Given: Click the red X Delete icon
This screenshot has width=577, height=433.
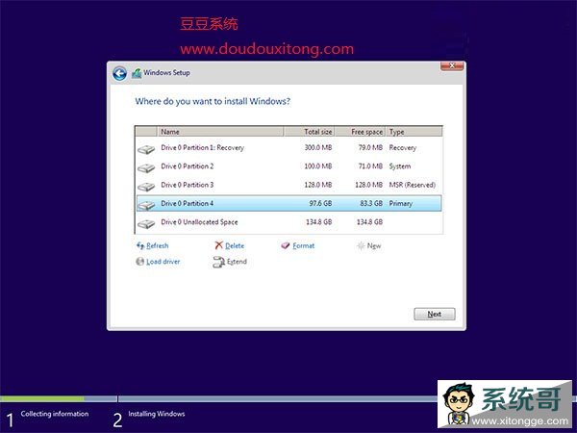Looking at the screenshot, I should click(x=219, y=245).
